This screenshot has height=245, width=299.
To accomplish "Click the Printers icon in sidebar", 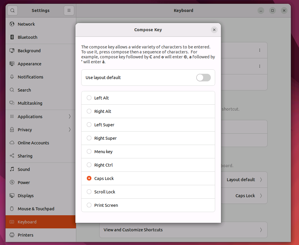I will point(12,235).
